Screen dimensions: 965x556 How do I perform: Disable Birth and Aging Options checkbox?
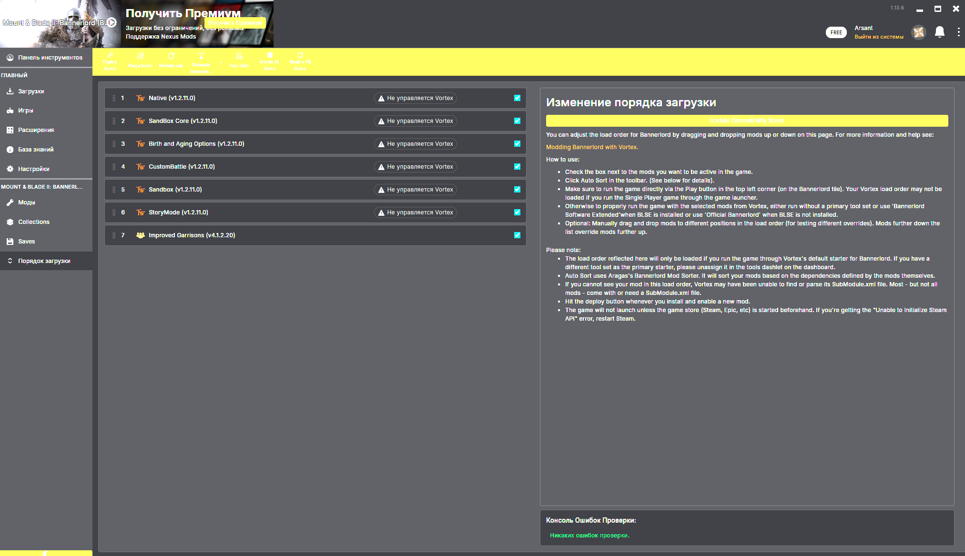pyautogui.click(x=517, y=144)
